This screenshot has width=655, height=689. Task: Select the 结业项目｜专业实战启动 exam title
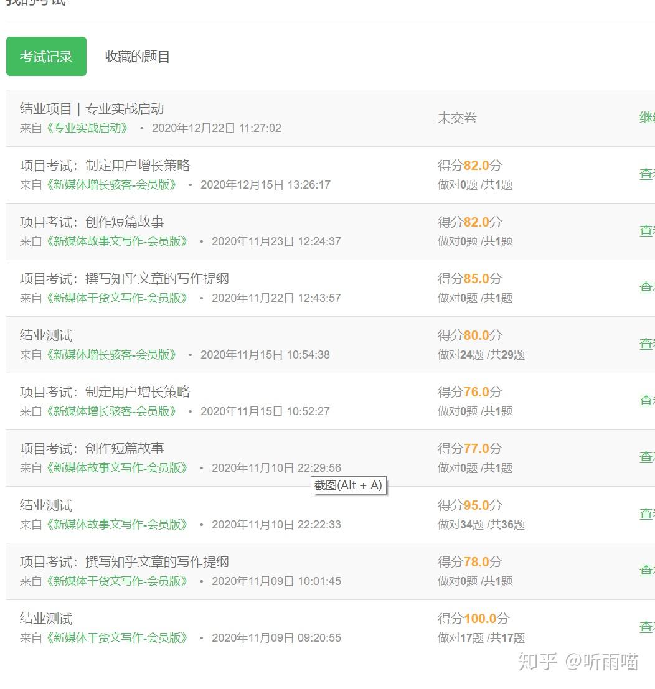92,109
